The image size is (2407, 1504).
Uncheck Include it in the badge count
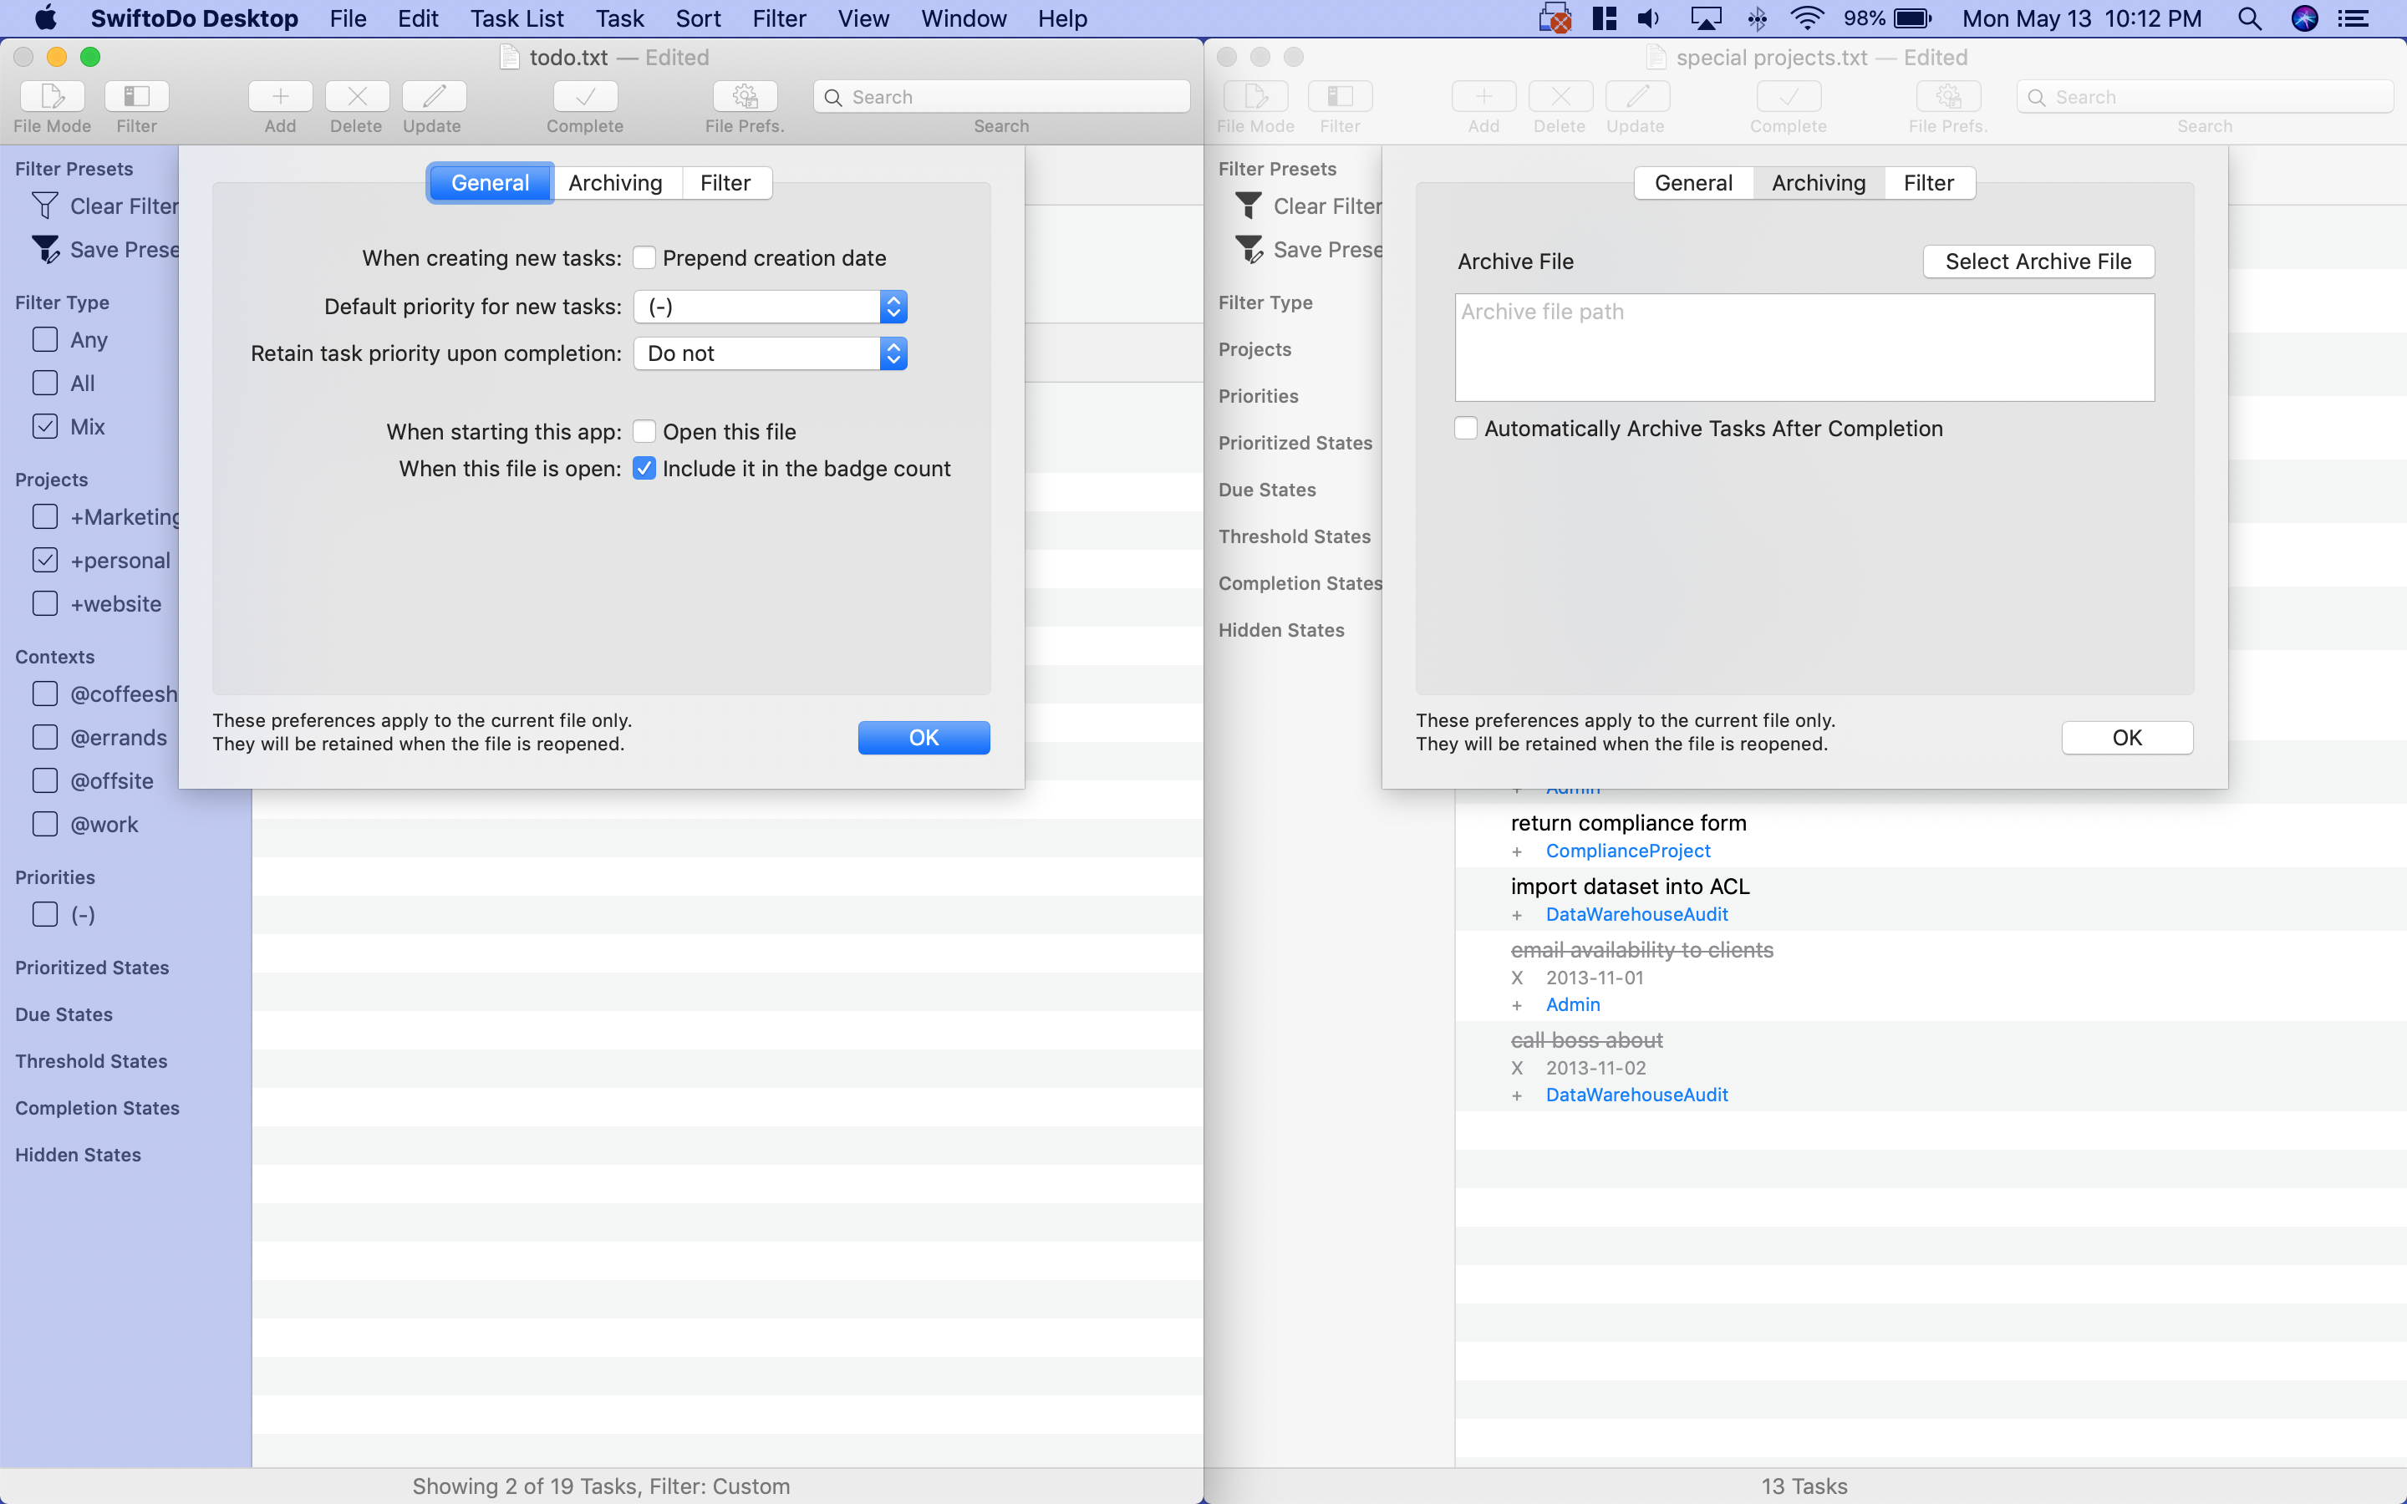coord(645,468)
